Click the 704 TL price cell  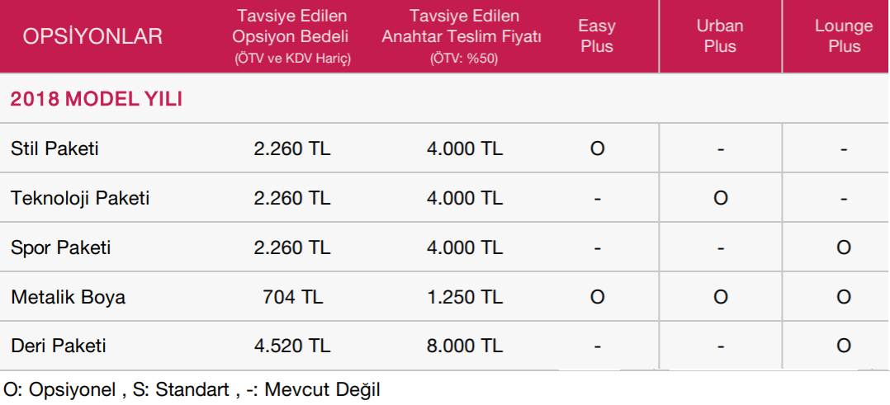click(292, 297)
